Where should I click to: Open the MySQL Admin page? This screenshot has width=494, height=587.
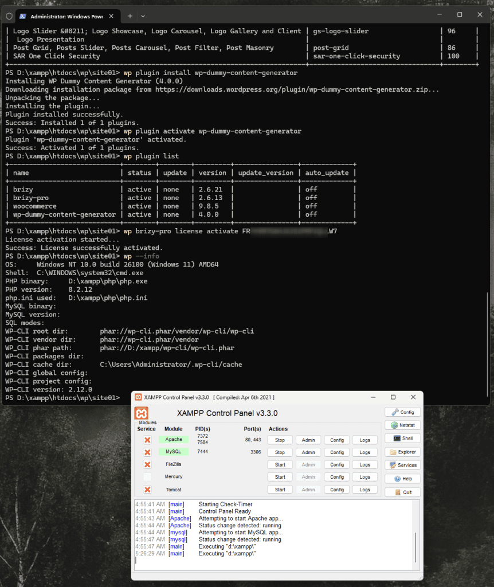click(x=308, y=452)
